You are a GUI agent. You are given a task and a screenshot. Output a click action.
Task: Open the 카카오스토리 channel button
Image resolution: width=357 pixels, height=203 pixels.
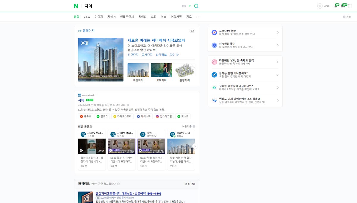point(122,117)
